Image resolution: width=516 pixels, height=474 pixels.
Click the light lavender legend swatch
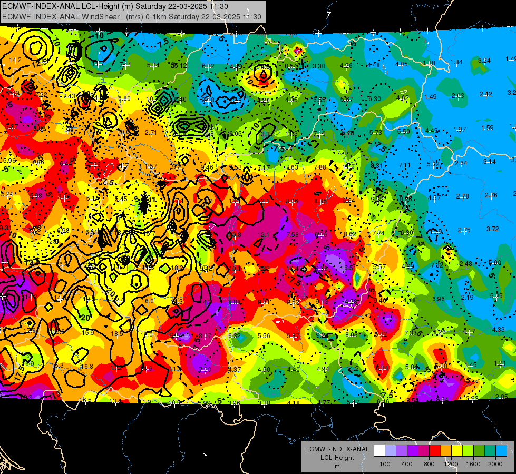(391, 451)
